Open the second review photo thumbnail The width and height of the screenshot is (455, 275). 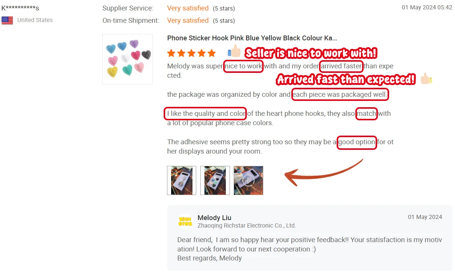pyautogui.click(x=215, y=180)
